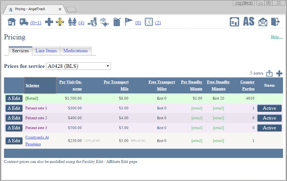The image size is (287, 181).
Task: Sort by Counter Parties column
Action: [248, 85]
